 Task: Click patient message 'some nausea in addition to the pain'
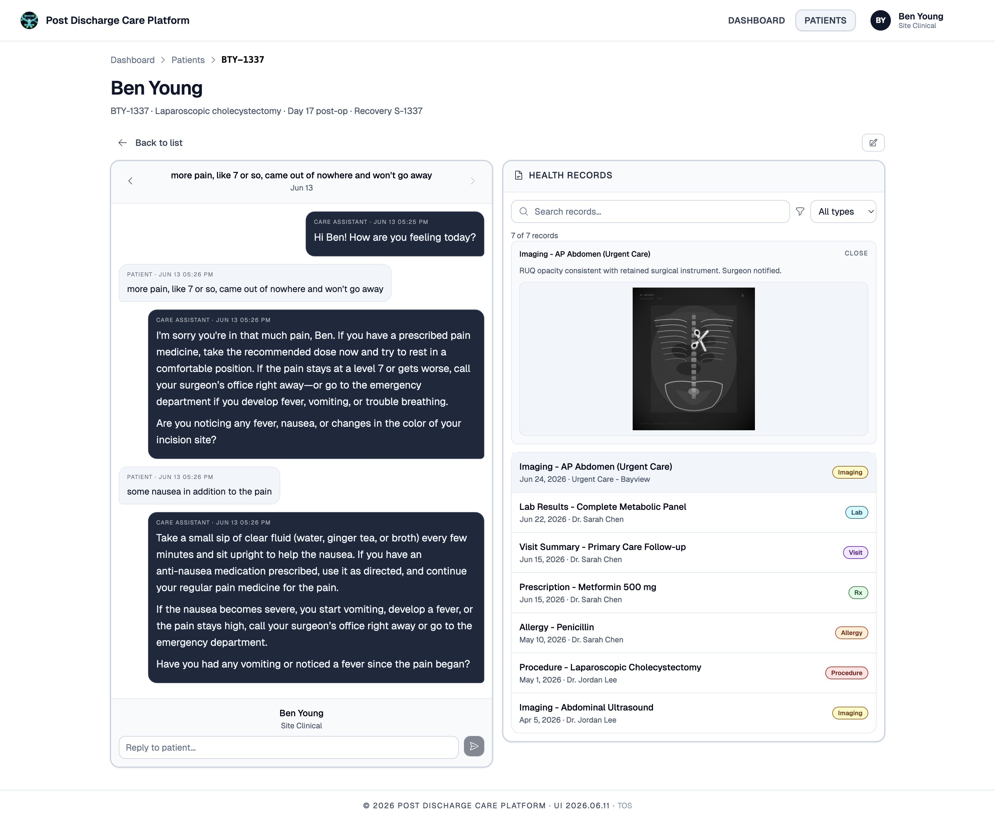tap(199, 485)
